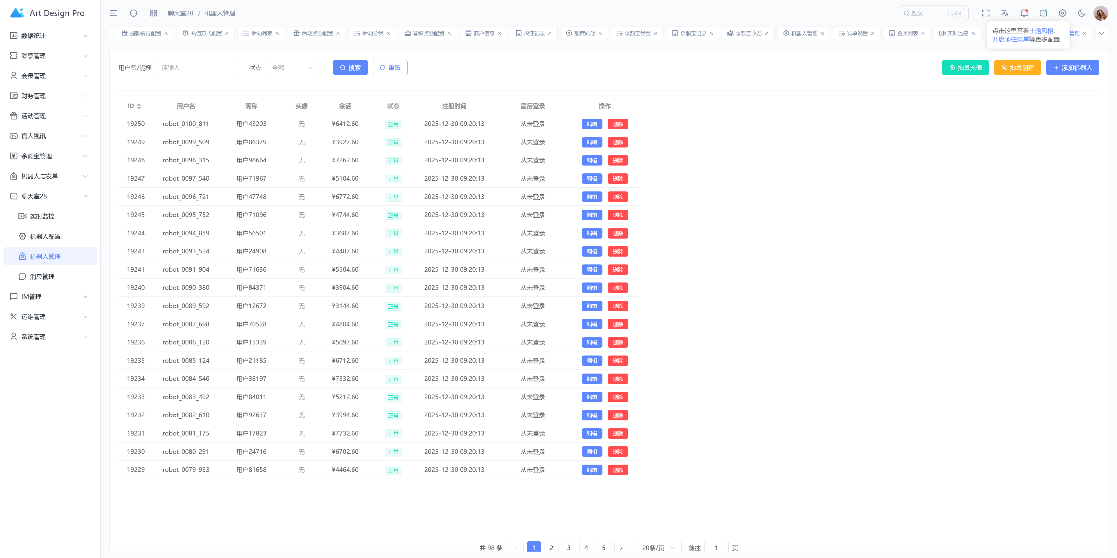1117x558 pixels.
Task: Expand the 财务管理 sidebar menu
Action: pyautogui.click(x=50, y=96)
